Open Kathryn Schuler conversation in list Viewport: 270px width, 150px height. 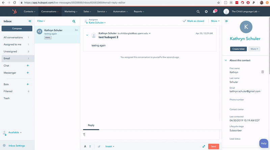(57, 34)
